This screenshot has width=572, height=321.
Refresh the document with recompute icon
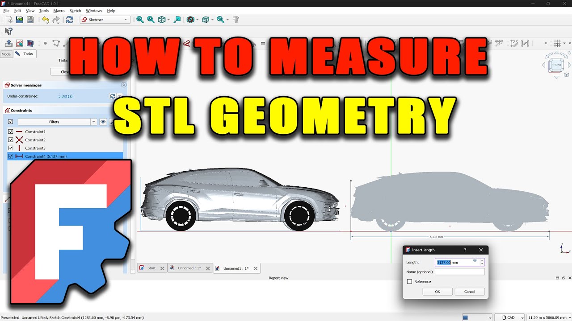tap(70, 20)
